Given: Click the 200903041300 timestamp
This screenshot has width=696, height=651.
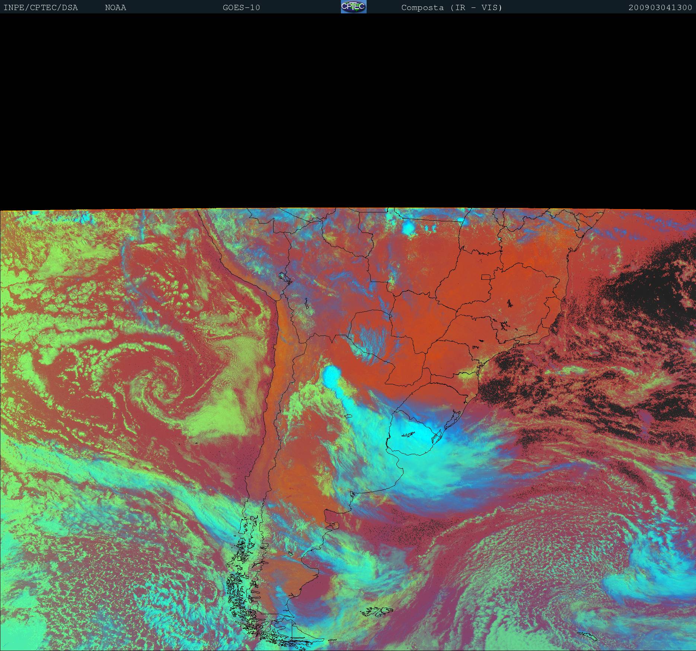Looking at the screenshot, I should click(x=660, y=7).
